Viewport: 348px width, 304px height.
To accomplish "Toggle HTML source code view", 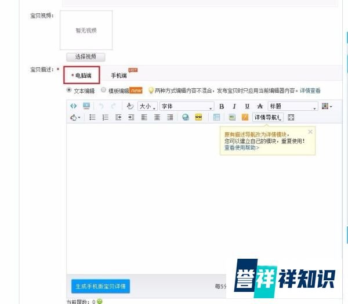I will pos(74,106).
